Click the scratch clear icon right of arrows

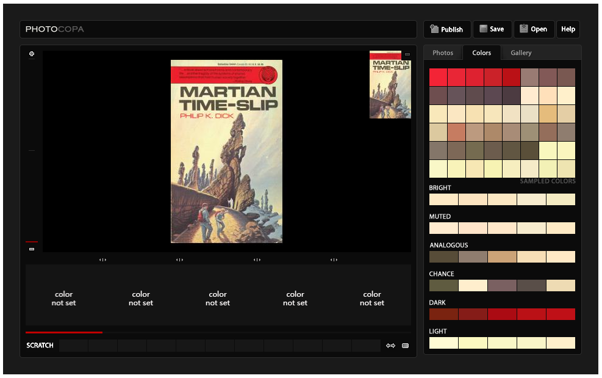click(405, 346)
